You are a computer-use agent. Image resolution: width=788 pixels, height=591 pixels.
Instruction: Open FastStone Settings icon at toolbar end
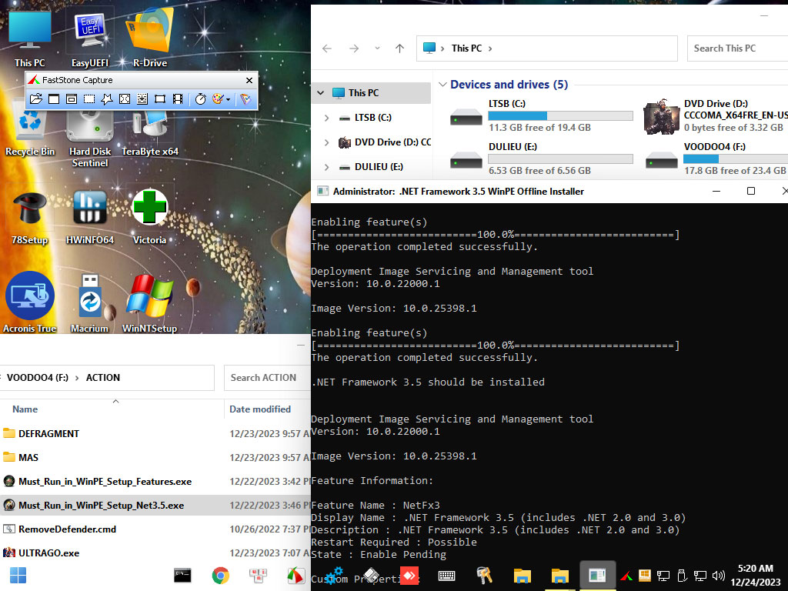(245, 99)
